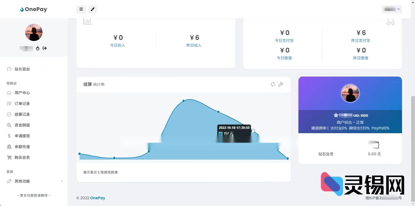Viewport: 415px width, 206px height.
Task: Click the vertical page scrollbar
Action: (x=413, y=148)
